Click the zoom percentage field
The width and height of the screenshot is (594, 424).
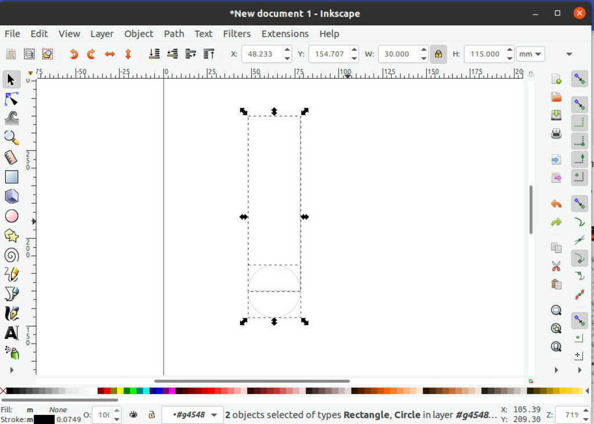pyautogui.click(x=571, y=415)
